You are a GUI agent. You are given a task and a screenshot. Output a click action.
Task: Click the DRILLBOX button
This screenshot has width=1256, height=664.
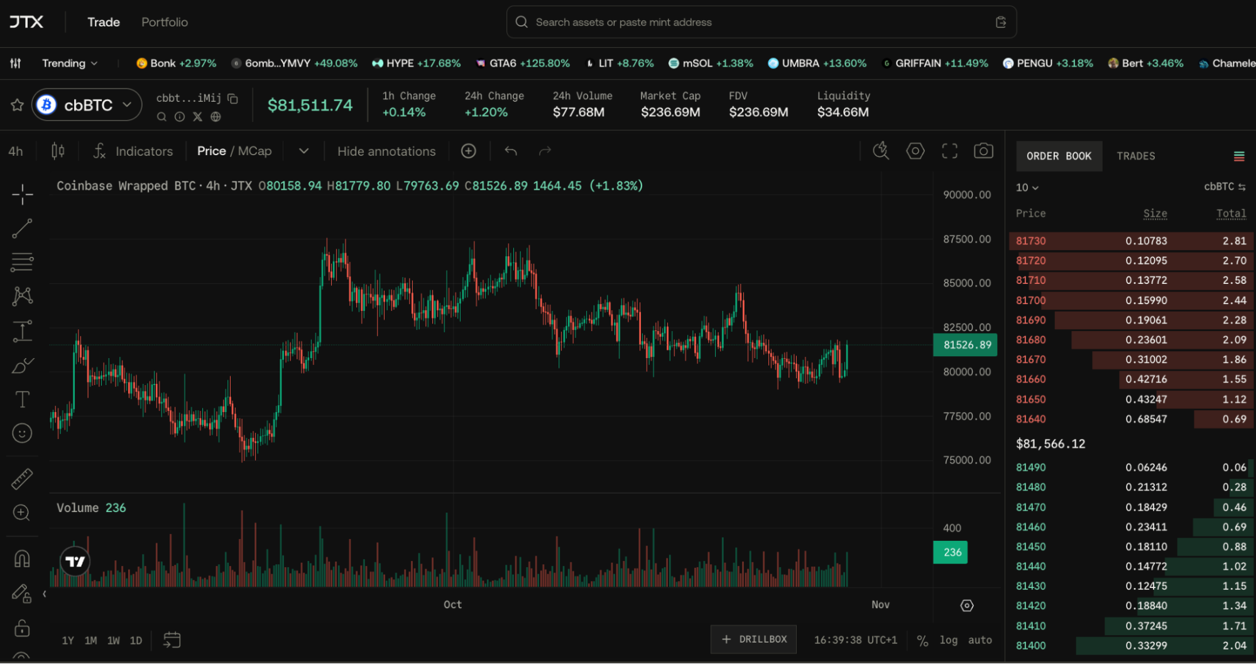click(754, 639)
